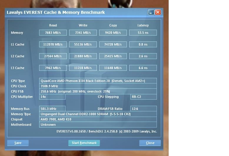This screenshot has width=229, height=156.
Task: Select the Memory Copy value 9420 MB/s
Action: pyautogui.click(x=113, y=33)
